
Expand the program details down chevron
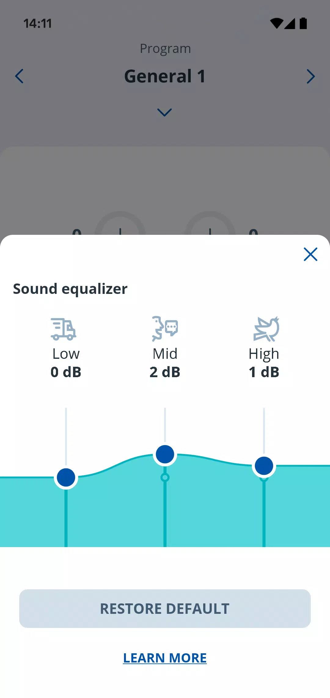(164, 113)
